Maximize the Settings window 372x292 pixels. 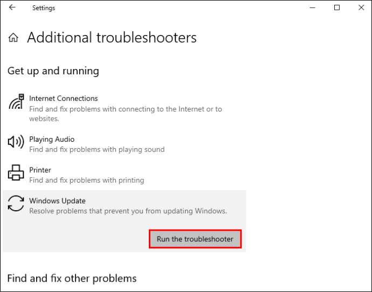[337, 8]
